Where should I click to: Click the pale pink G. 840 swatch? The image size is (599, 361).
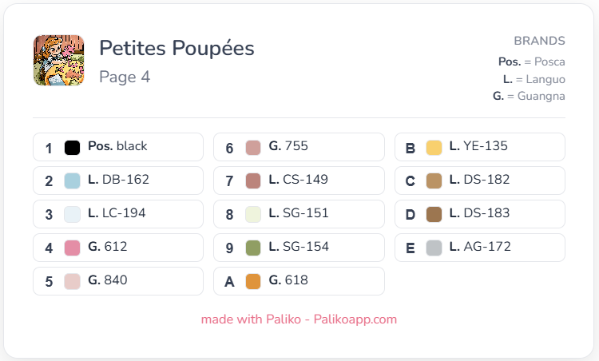click(72, 282)
